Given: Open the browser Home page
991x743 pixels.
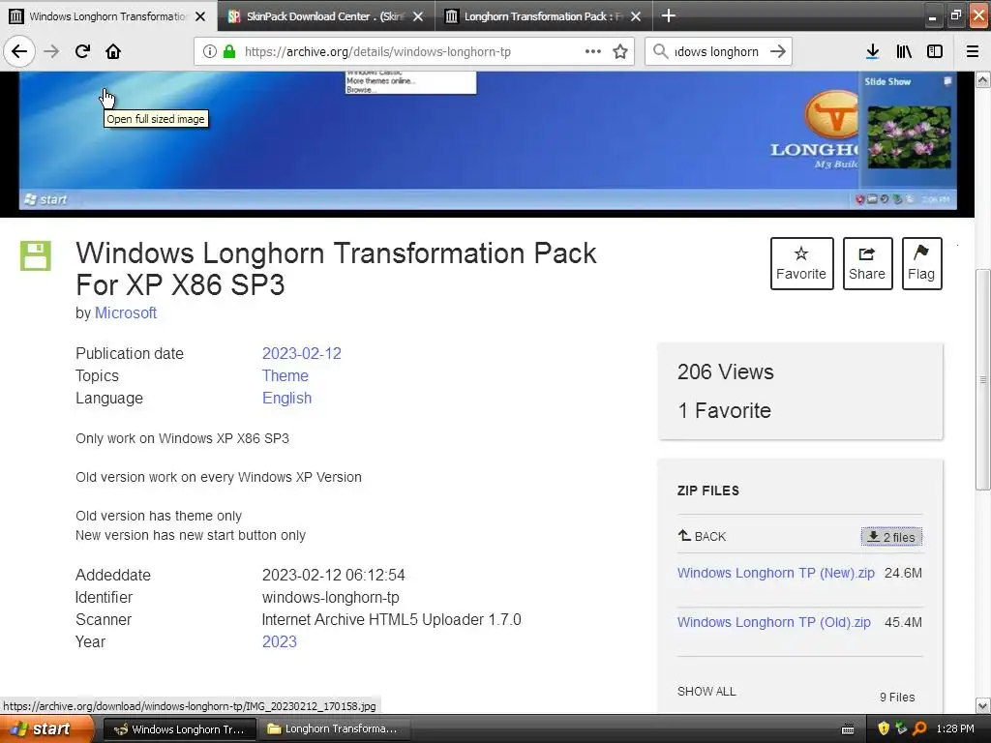Looking at the screenshot, I should [x=113, y=51].
